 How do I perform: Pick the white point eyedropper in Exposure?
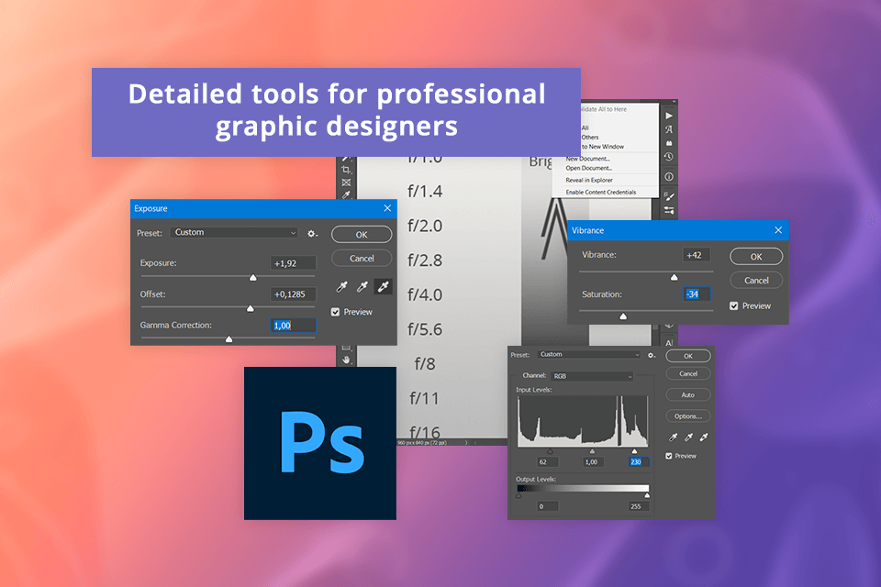click(384, 287)
